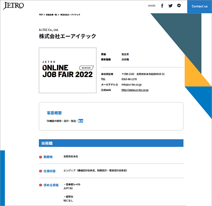
Task: Select telephone number 0263-48-1170
Action: pyautogui.click(x=129, y=79)
